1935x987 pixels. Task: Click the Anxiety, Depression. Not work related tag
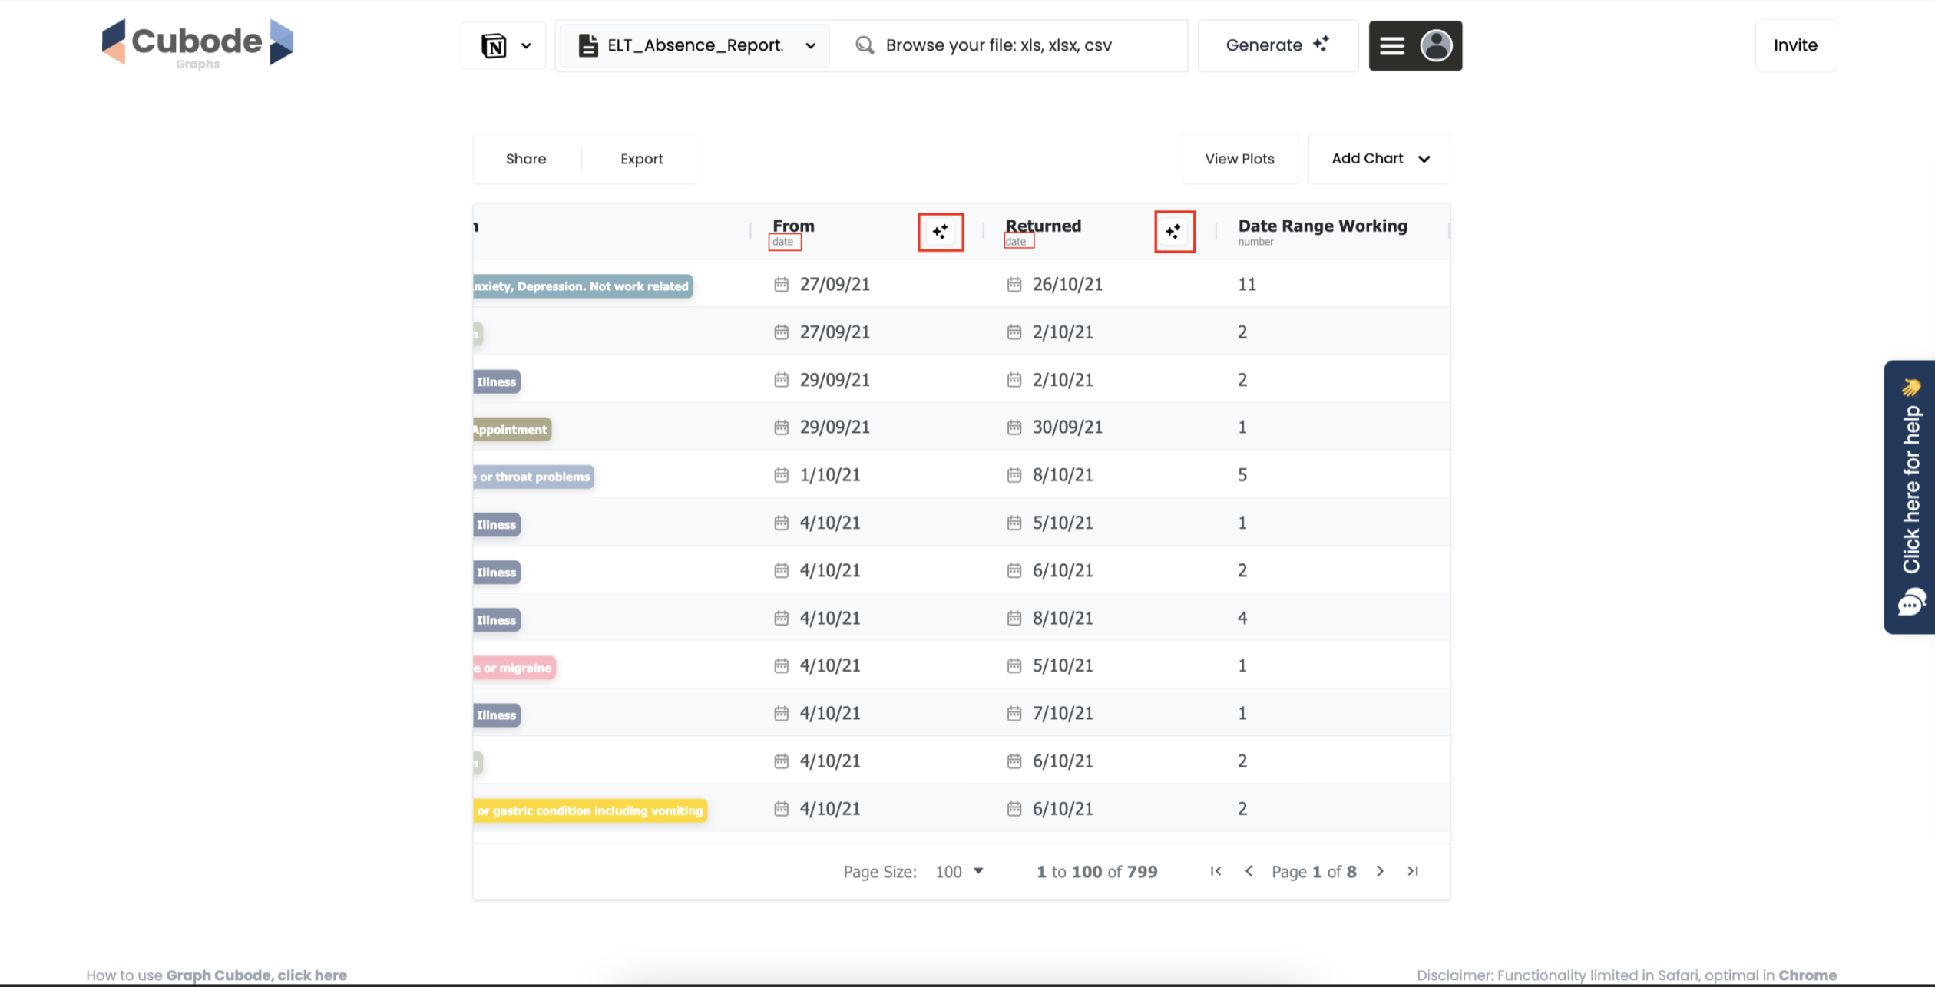click(x=584, y=286)
